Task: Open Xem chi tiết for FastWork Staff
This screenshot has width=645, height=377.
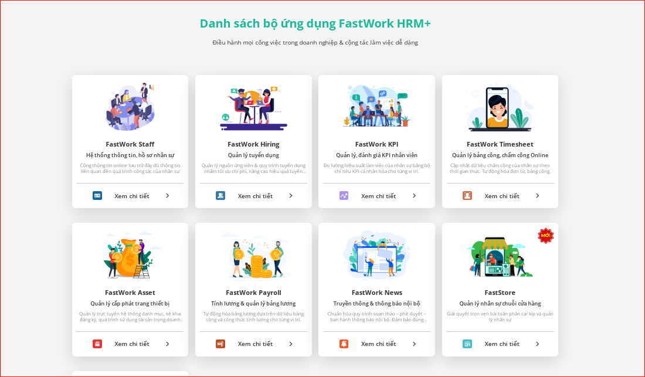Action: pos(131,196)
